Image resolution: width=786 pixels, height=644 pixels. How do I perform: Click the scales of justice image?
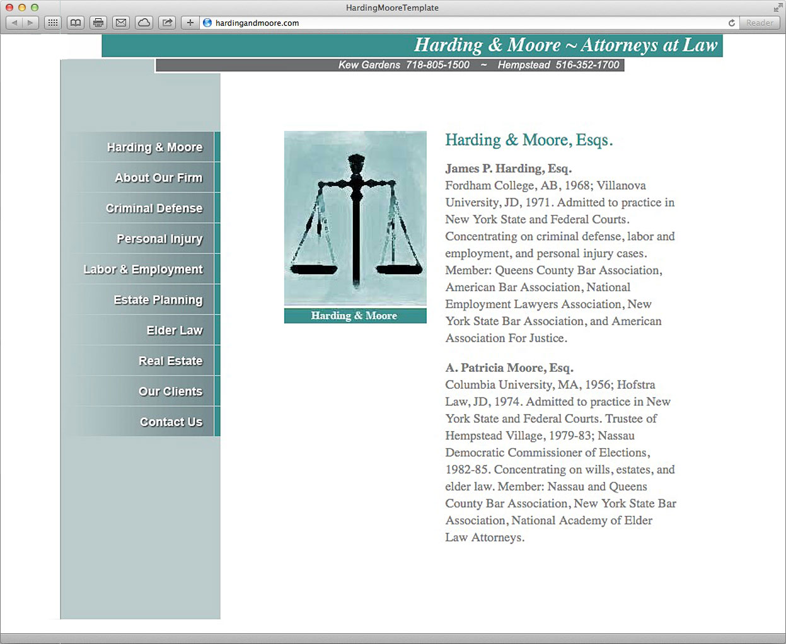[355, 218]
